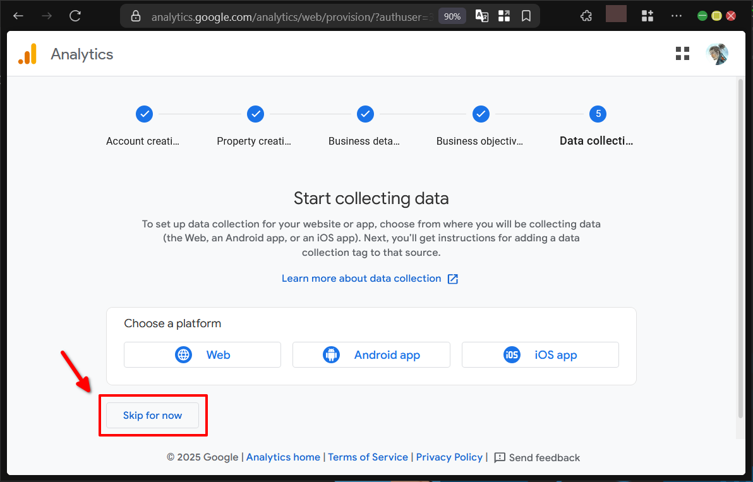This screenshot has height=482, width=753.
Task: Click the Data collection step circle
Action: pos(598,114)
